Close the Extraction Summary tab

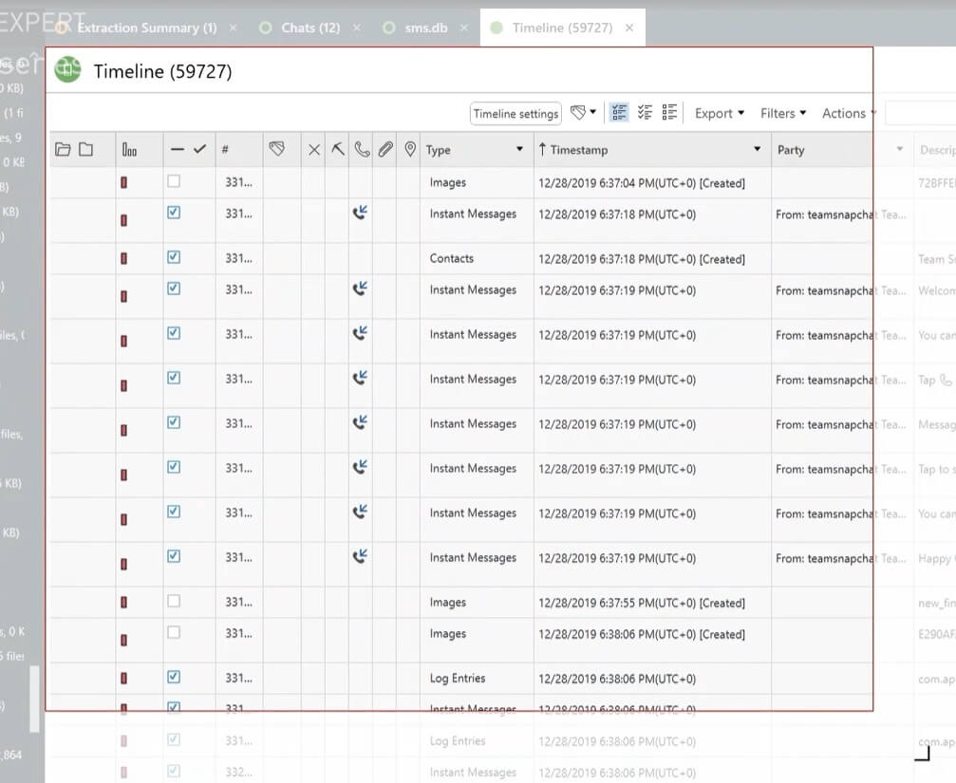click(x=233, y=28)
